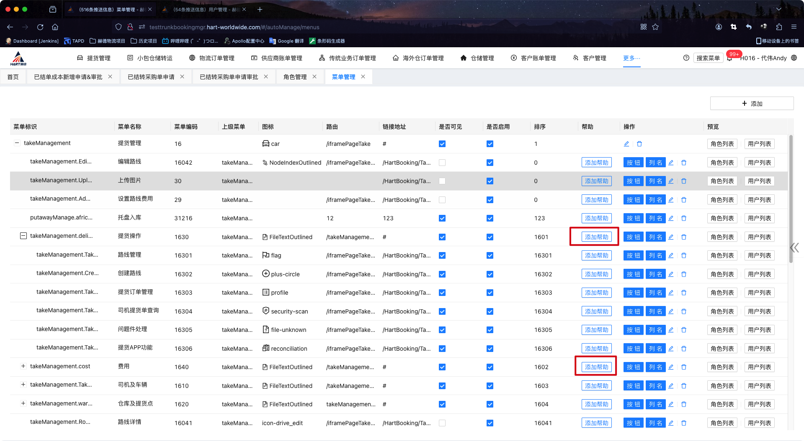Viewport: 804px width, 441px height.
Task: Open the notification bell icon
Action: click(729, 58)
